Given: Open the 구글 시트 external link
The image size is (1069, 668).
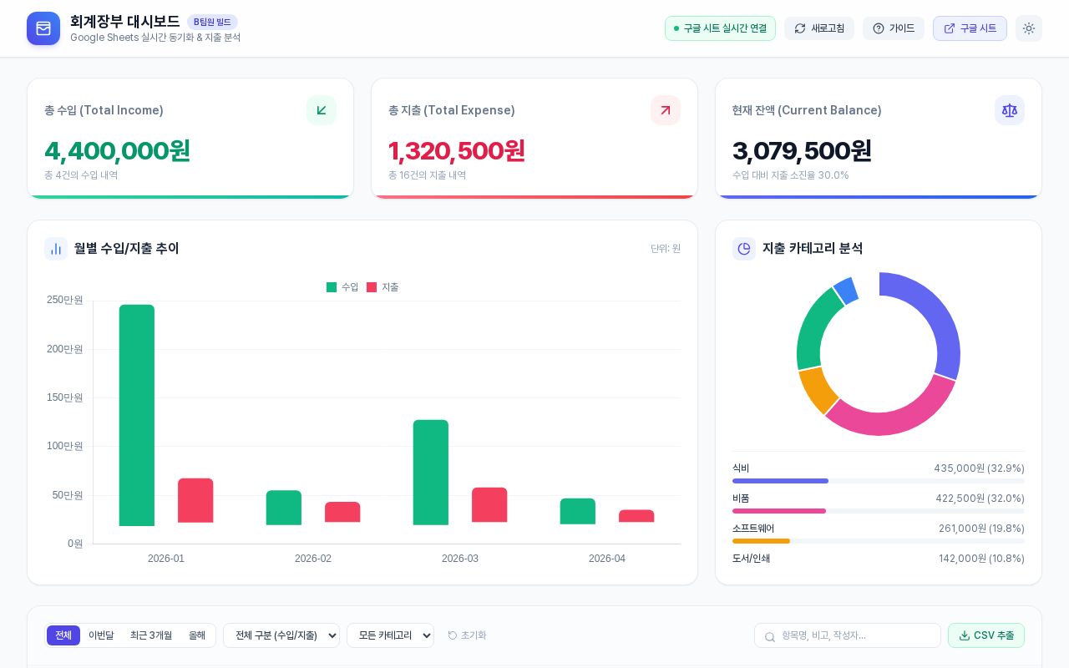Looking at the screenshot, I should 970,28.
